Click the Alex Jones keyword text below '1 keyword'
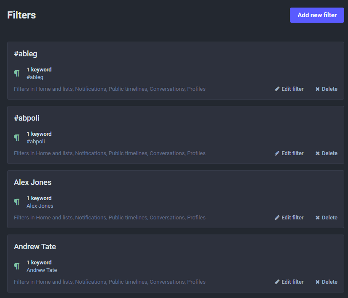This screenshot has height=298, width=348. pyautogui.click(x=40, y=206)
